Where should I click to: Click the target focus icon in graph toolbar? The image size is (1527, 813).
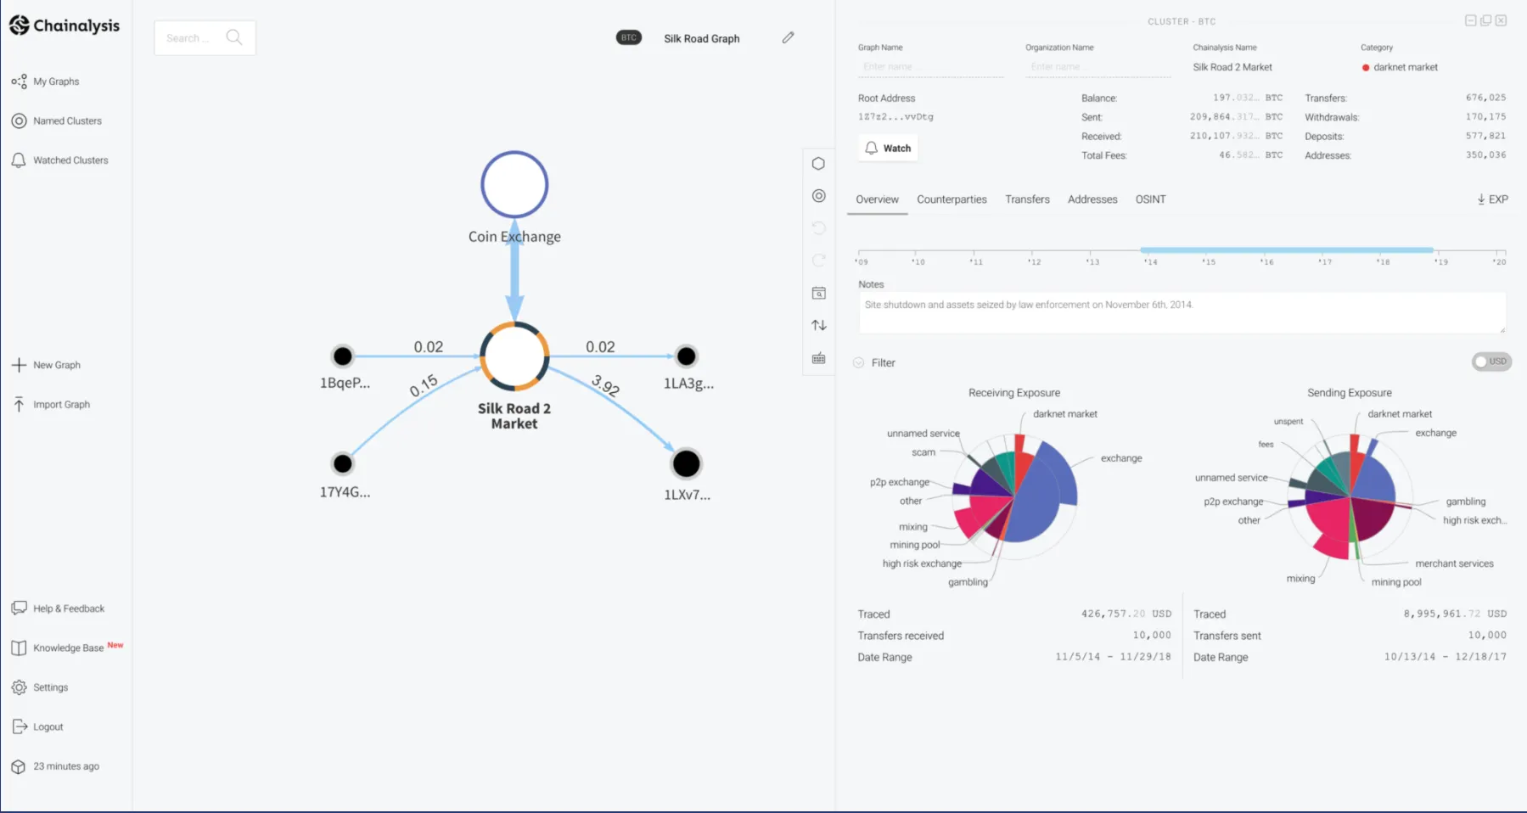[x=818, y=195]
